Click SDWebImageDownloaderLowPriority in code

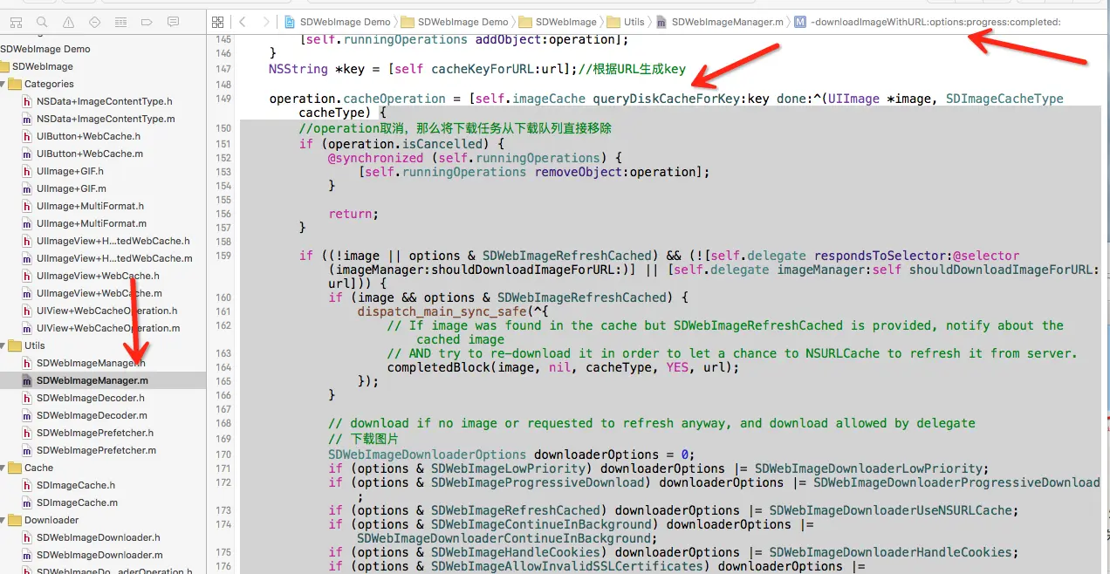(x=868, y=468)
